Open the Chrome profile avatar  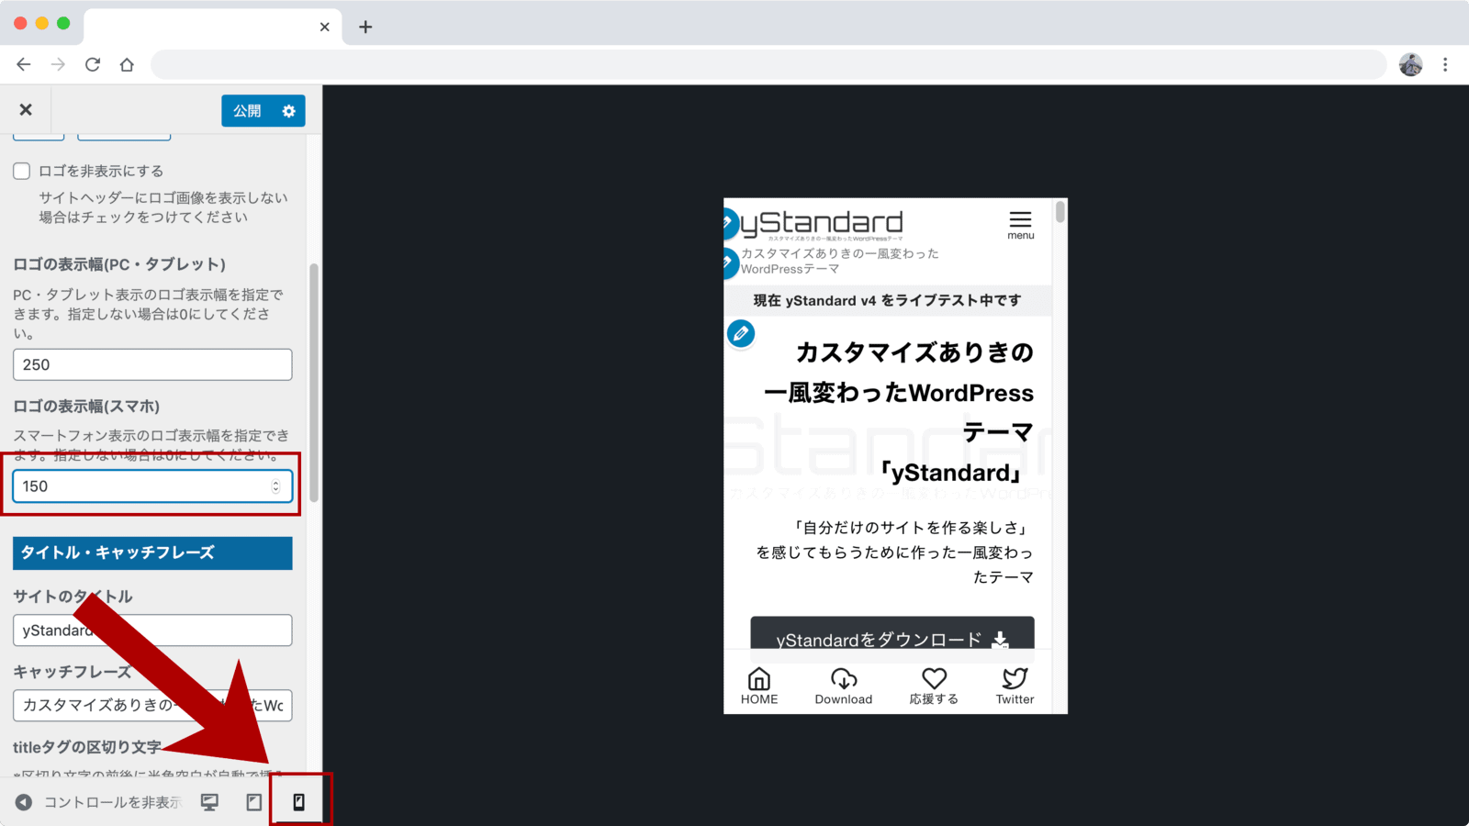click(x=1411, y=64)
